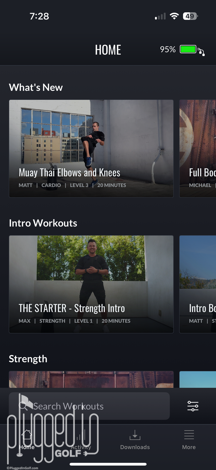Viewport: 216px width, 470px height.
Task: Select the partially visible Full Body workout card
Action: point(198,149)
